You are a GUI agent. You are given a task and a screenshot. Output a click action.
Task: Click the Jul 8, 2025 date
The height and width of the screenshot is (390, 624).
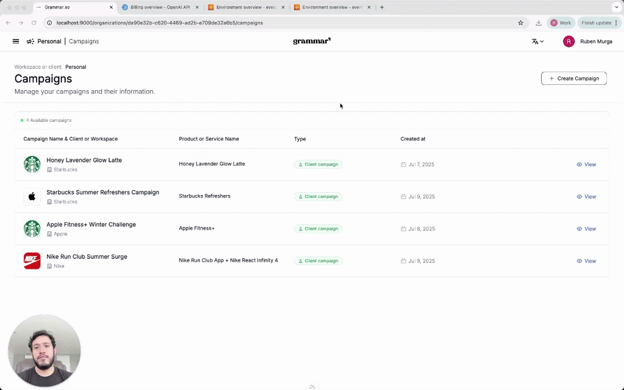(x=422, y=229)
